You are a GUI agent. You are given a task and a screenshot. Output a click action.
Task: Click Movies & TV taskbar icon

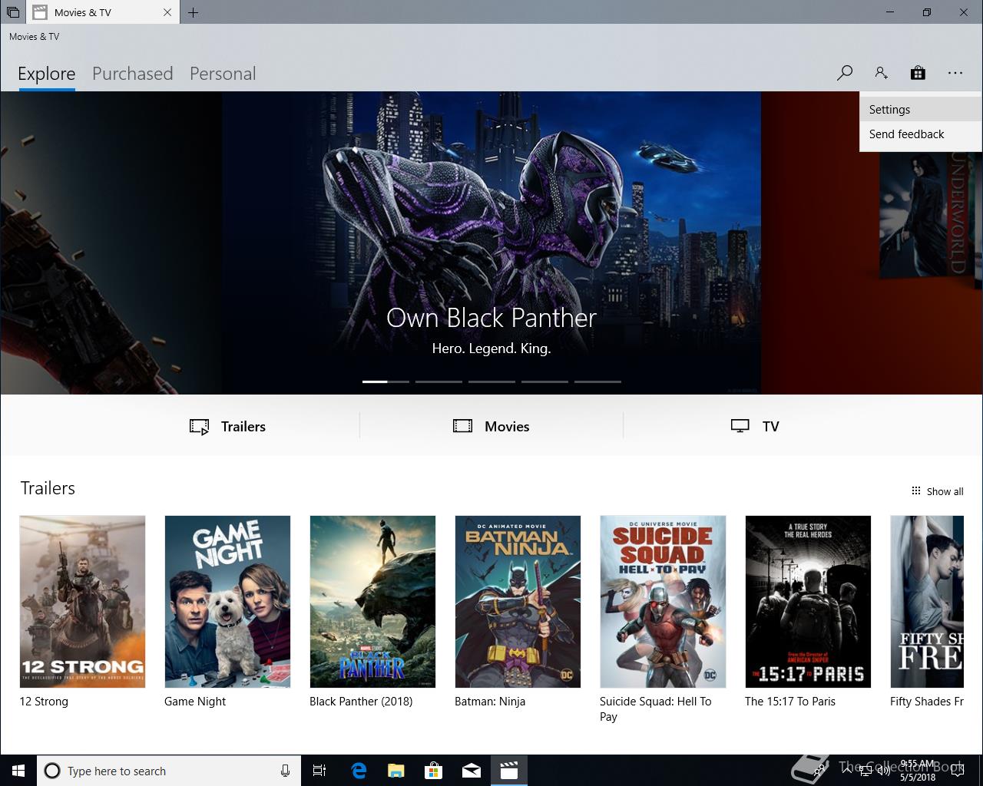tap(509, 771)
